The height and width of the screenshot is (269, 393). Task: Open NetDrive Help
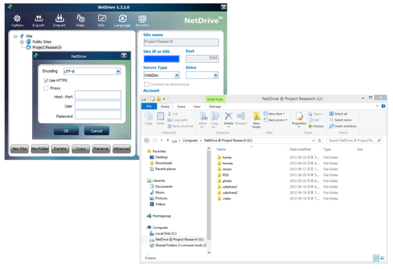[80, 20]
